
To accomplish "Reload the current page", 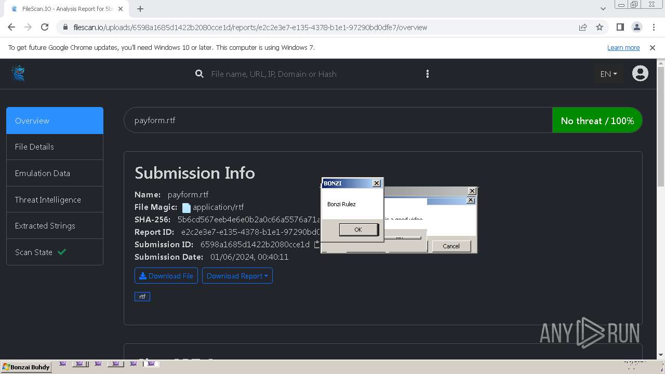I will click(45, 27).
